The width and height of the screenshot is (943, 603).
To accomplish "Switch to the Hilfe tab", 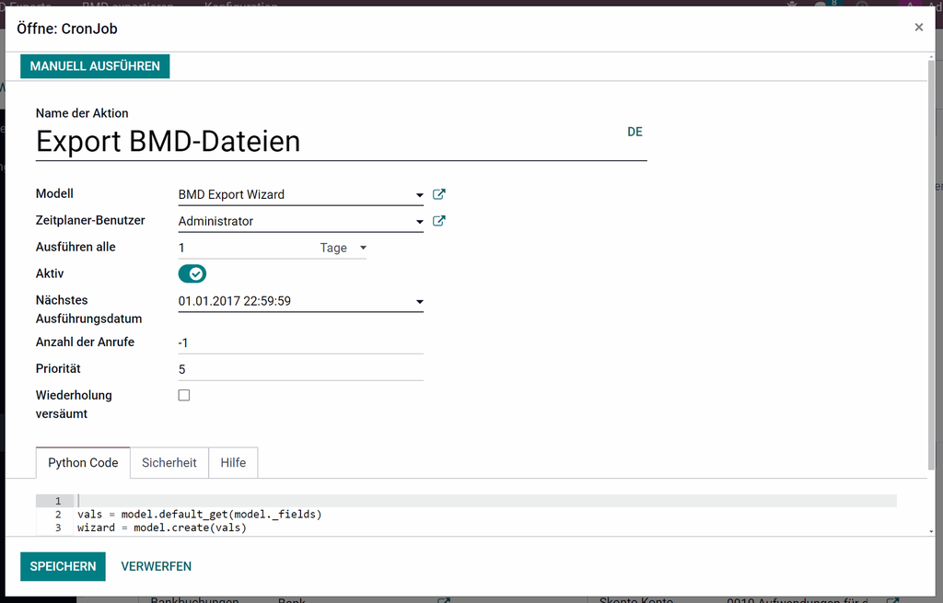I will coord(233,462).
